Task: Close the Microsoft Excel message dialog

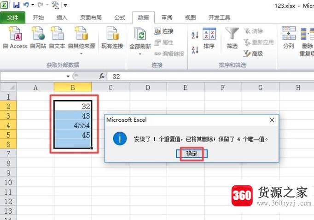Action: point(272,120)
